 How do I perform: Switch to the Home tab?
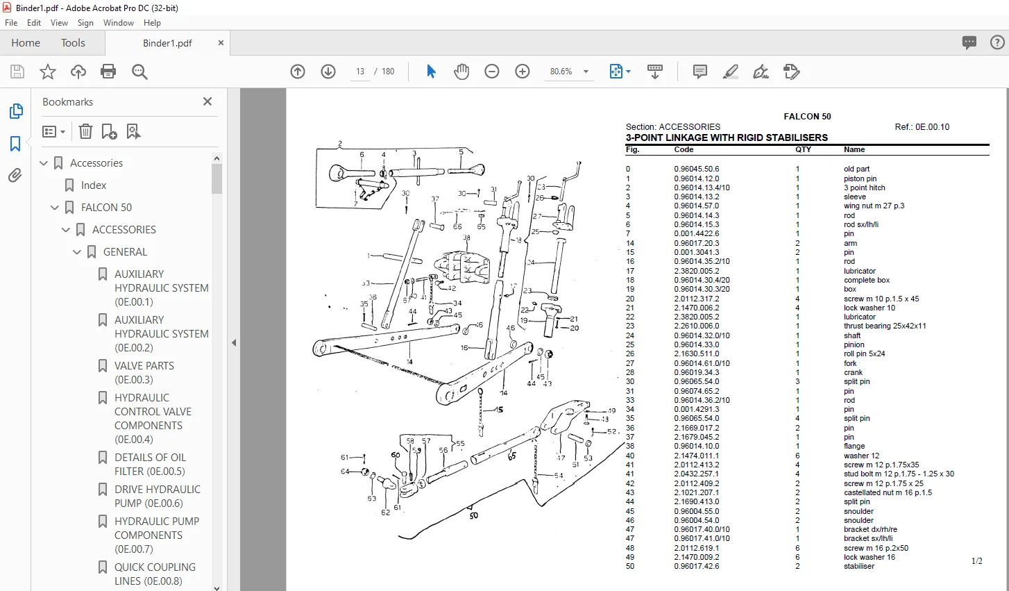pos(26,43)
